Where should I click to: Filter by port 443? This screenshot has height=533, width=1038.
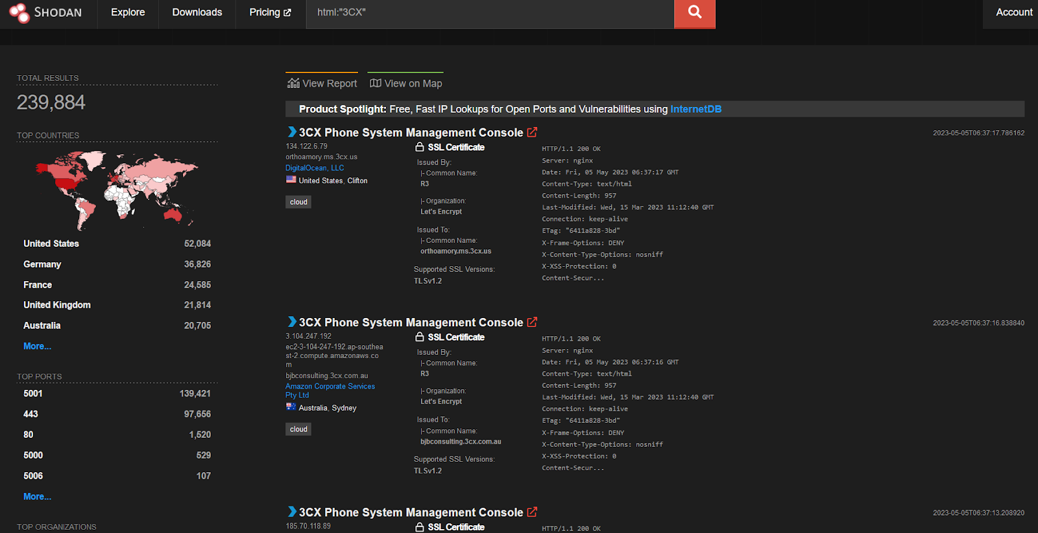pos(30,414)
